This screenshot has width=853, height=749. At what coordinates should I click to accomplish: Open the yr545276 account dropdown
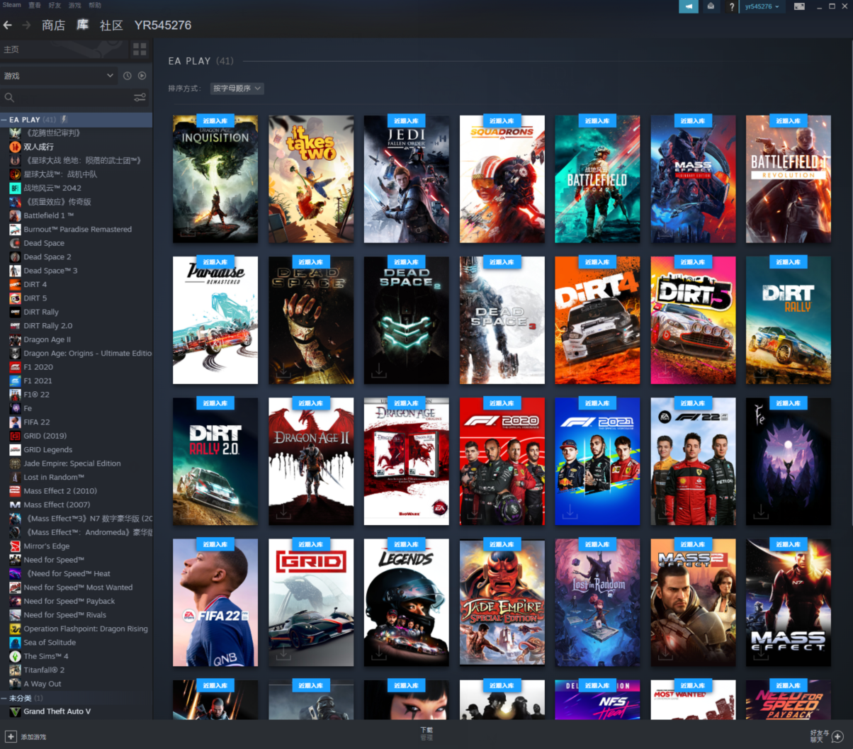click(x=762, y=6)
